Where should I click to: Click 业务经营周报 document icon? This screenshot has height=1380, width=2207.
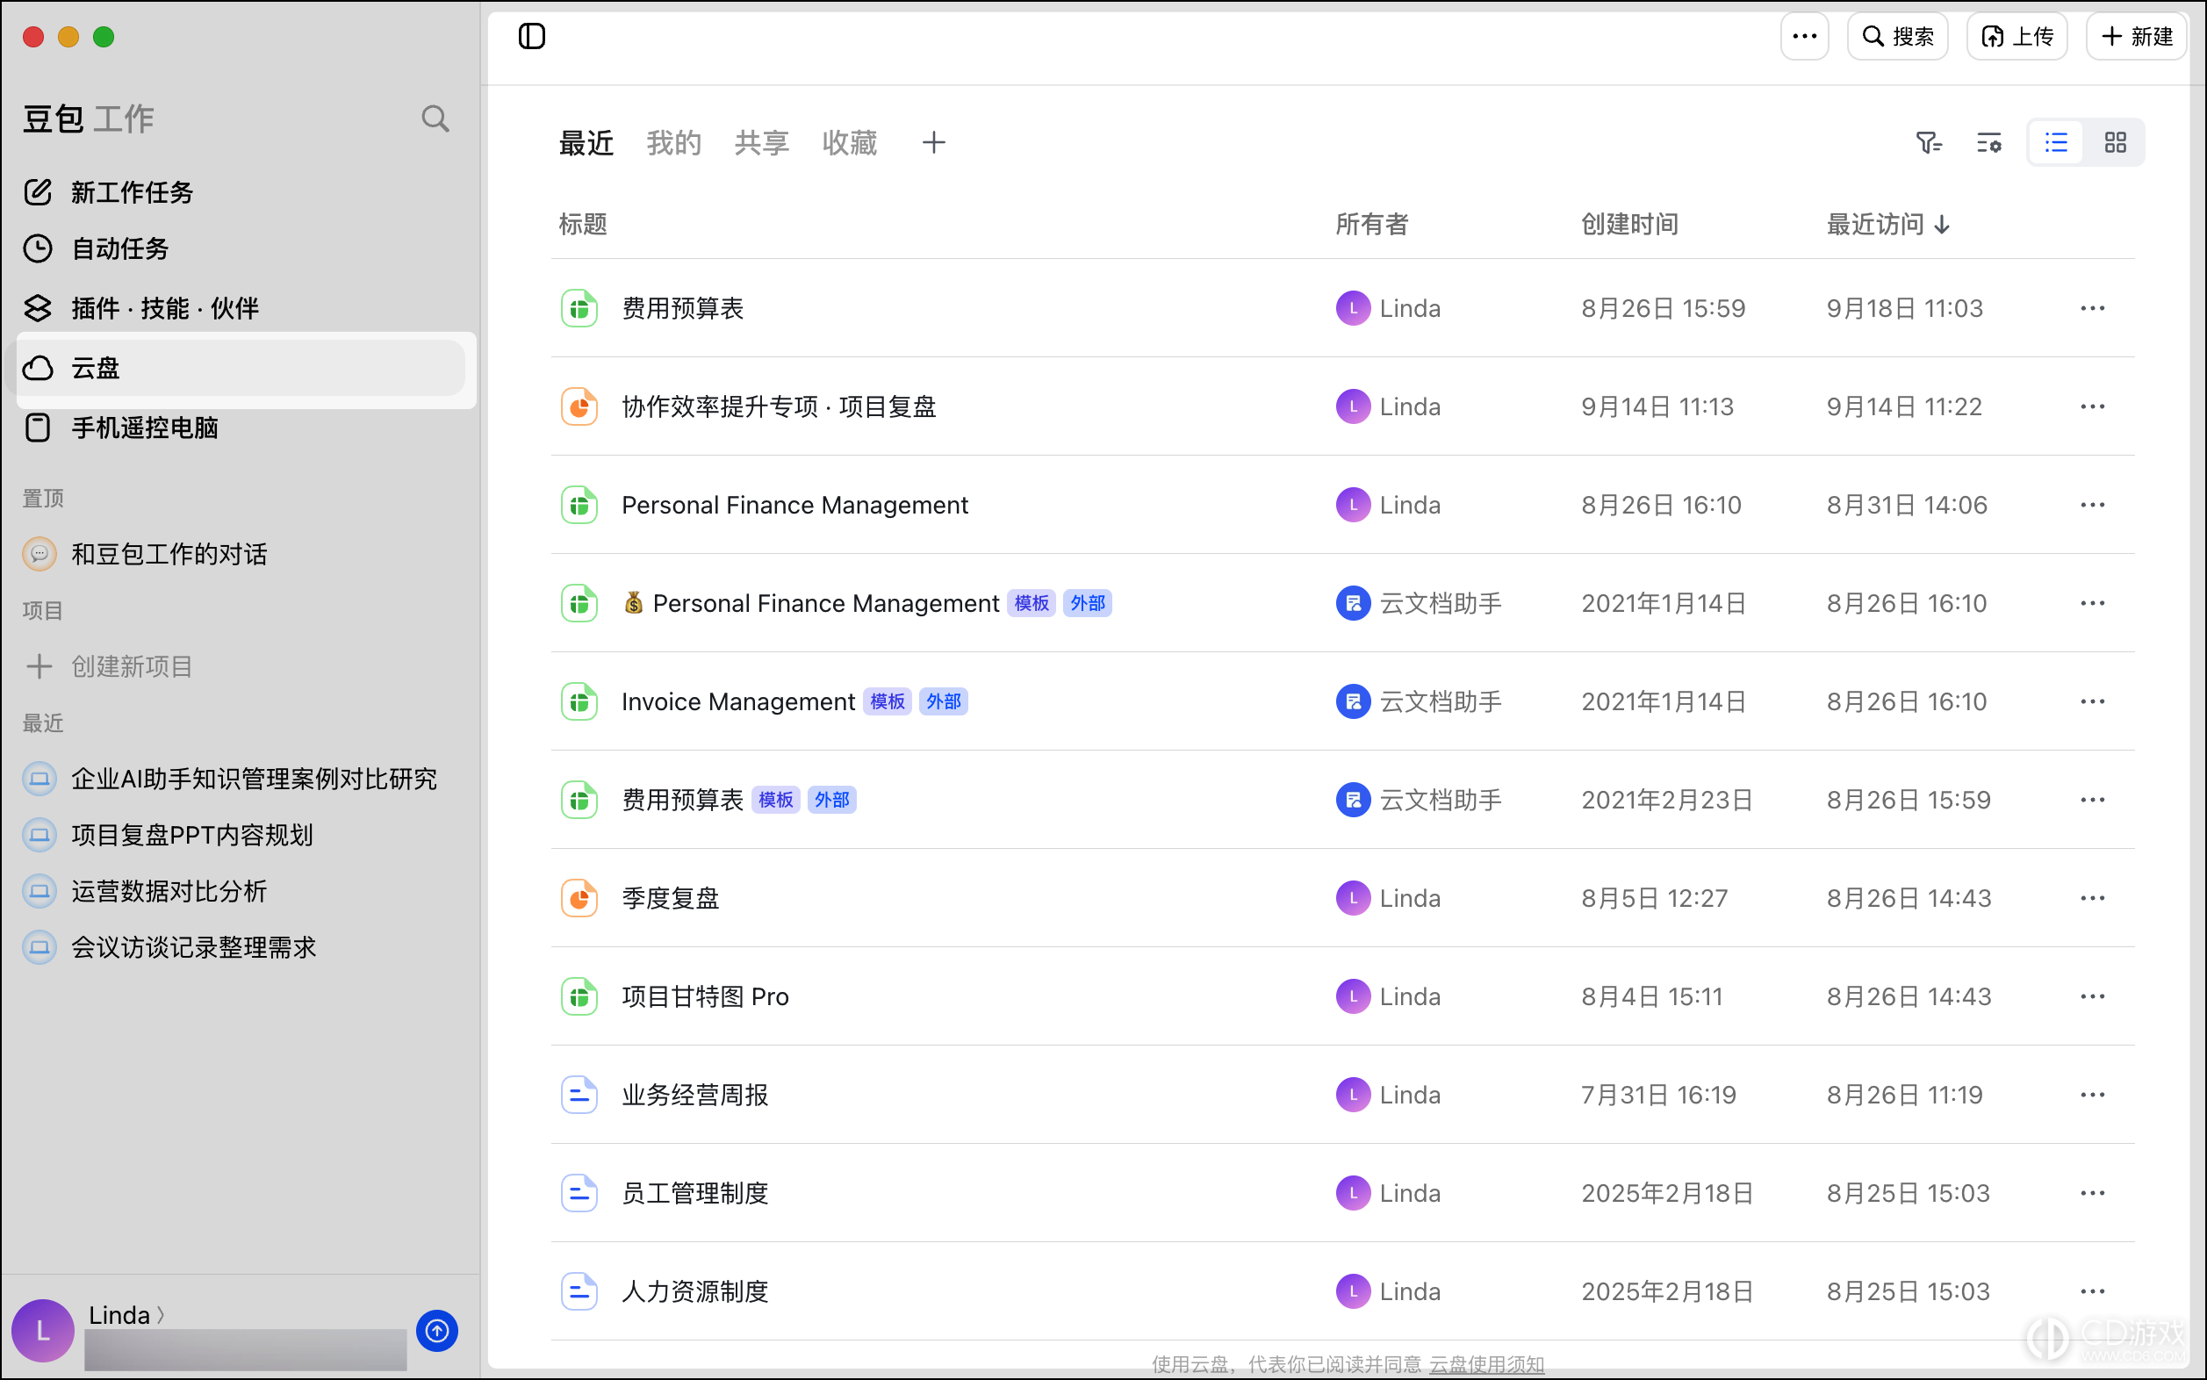[579, 1095]
